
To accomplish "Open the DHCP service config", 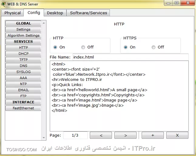I will [x=23, y=54].
